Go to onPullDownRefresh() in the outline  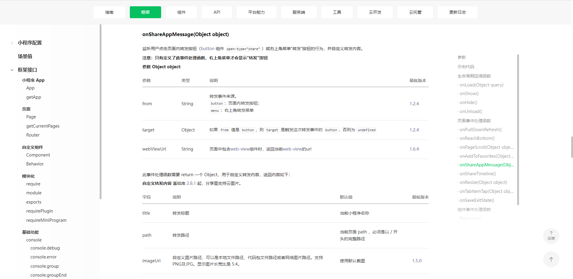(x=480, y=130)
